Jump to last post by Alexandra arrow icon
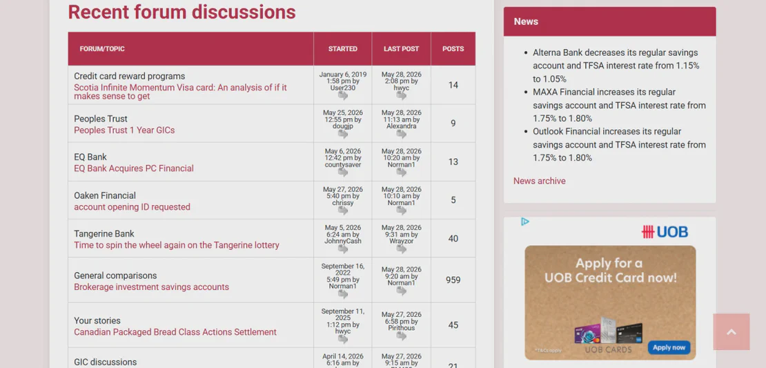 [x=402, y=134]
